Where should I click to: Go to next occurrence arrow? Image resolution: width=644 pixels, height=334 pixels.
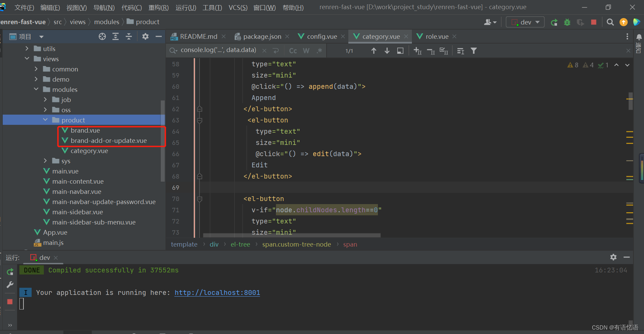(x=387, y=51)
